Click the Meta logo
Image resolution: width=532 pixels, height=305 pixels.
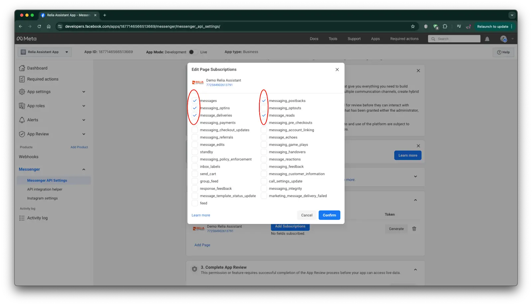(26, 38)
